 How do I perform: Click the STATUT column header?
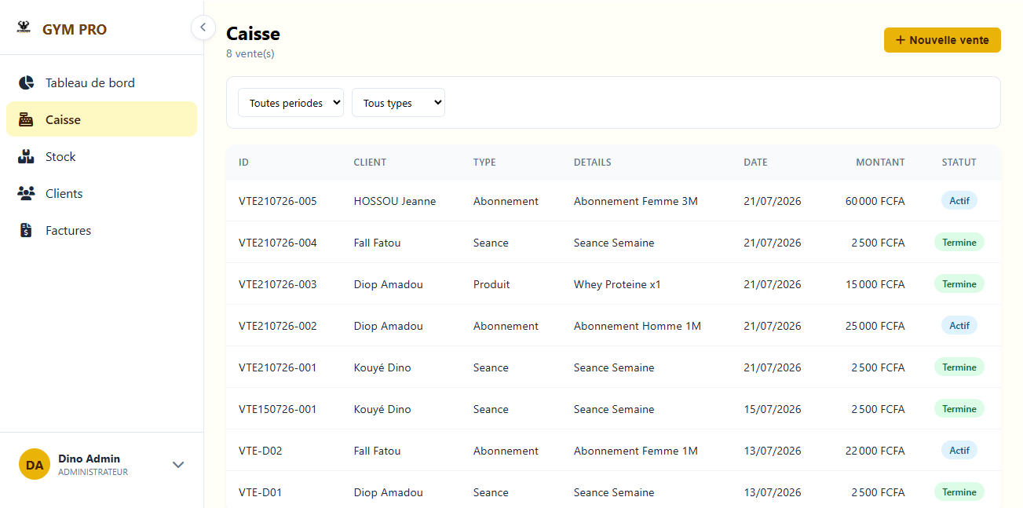pyautogui.click(x=959, y=163)
